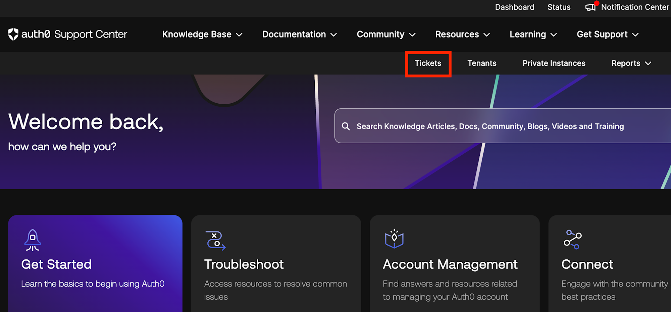The image size is (671, 312).
Task: Click the search magnifying glass icon
Action: pos(346,126)
